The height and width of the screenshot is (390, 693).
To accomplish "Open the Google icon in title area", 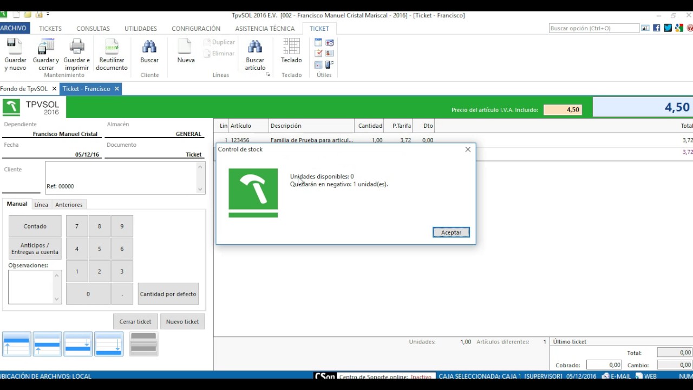I will pyautogui.click(x=679, y=28).
